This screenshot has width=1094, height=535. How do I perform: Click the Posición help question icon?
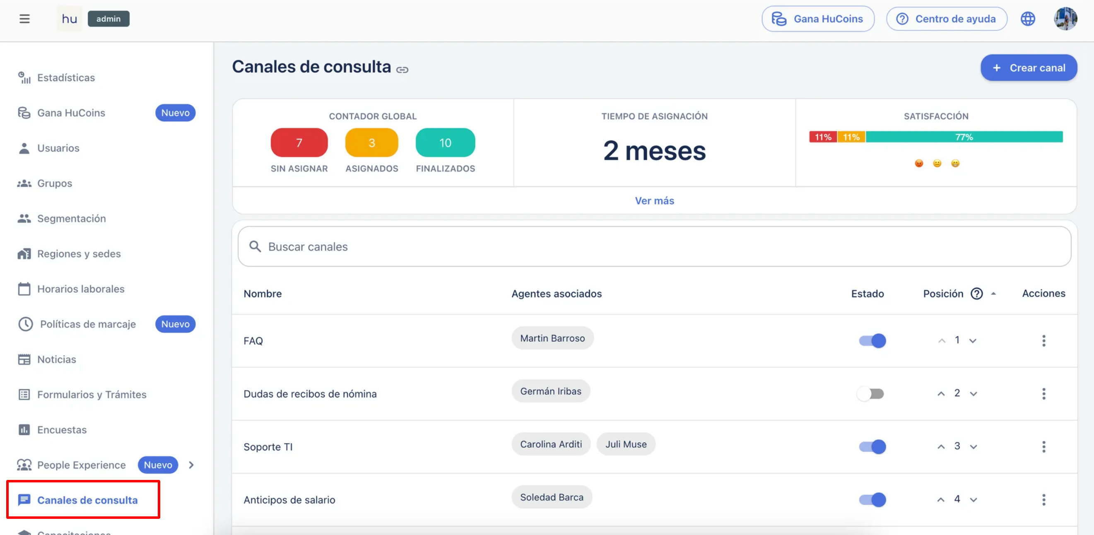pyautogui.click(x=976, y=294)
